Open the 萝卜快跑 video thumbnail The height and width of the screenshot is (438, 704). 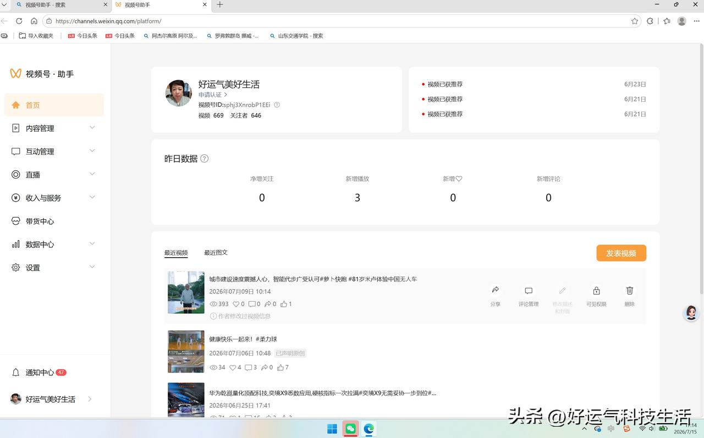(x=186, y=292)
